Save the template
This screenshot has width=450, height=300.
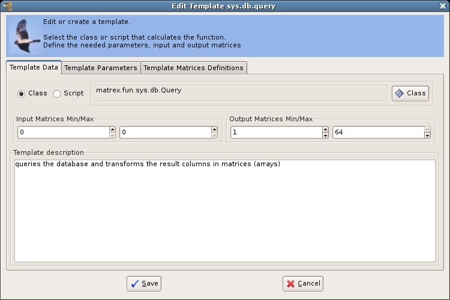(x=144, y=284)
